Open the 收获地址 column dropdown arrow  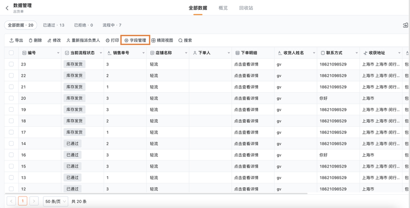(399, 53)
